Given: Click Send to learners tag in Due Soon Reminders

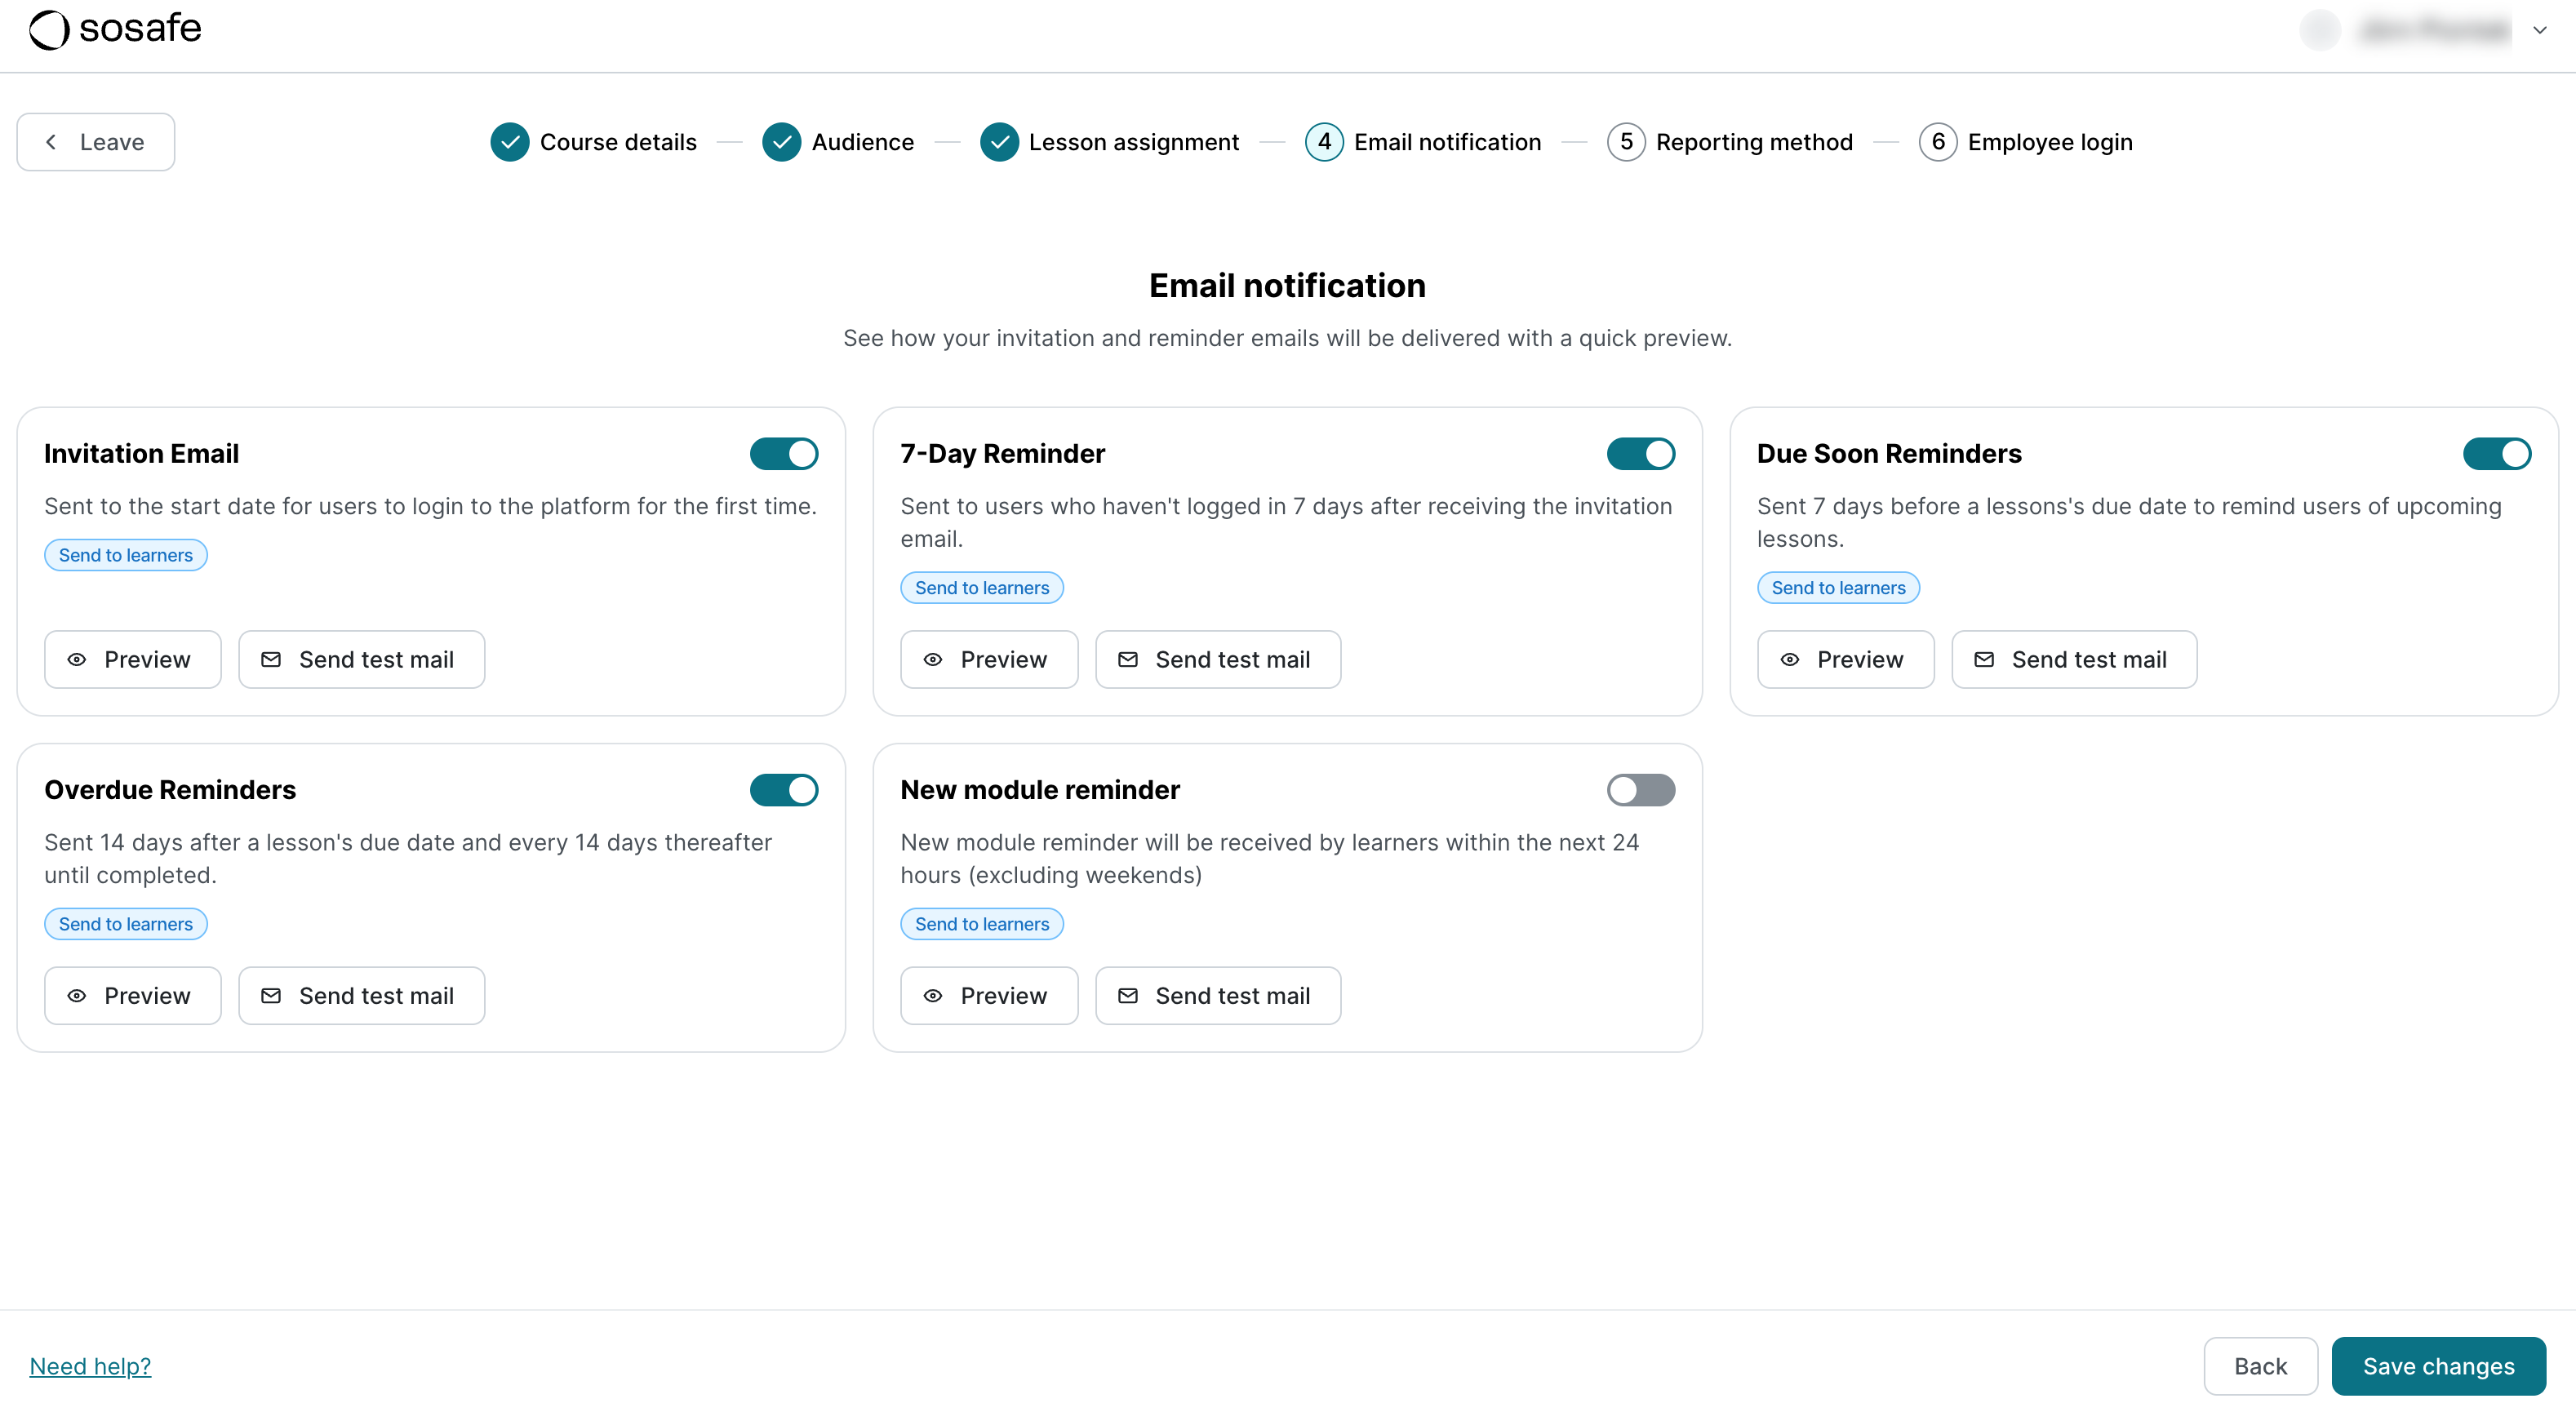Looking at the screenshot, I should [1838, 588].
